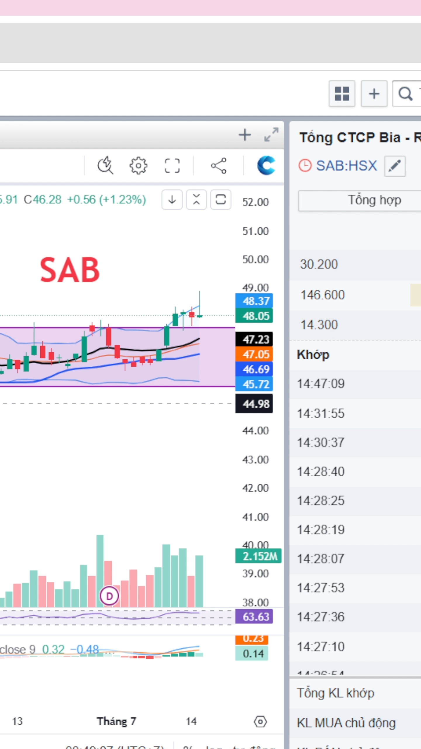The width and height of the screenshot is (421, 749).
Task: Add a new chart panel with plus icon
Action: [x=245, y=135]
